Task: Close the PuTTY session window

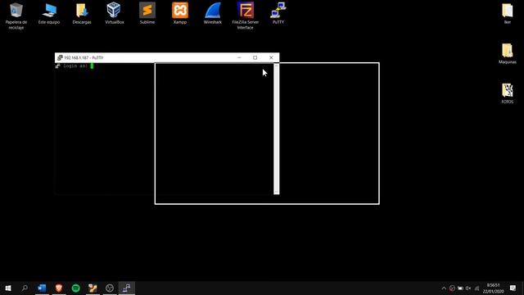Action: 271,57
